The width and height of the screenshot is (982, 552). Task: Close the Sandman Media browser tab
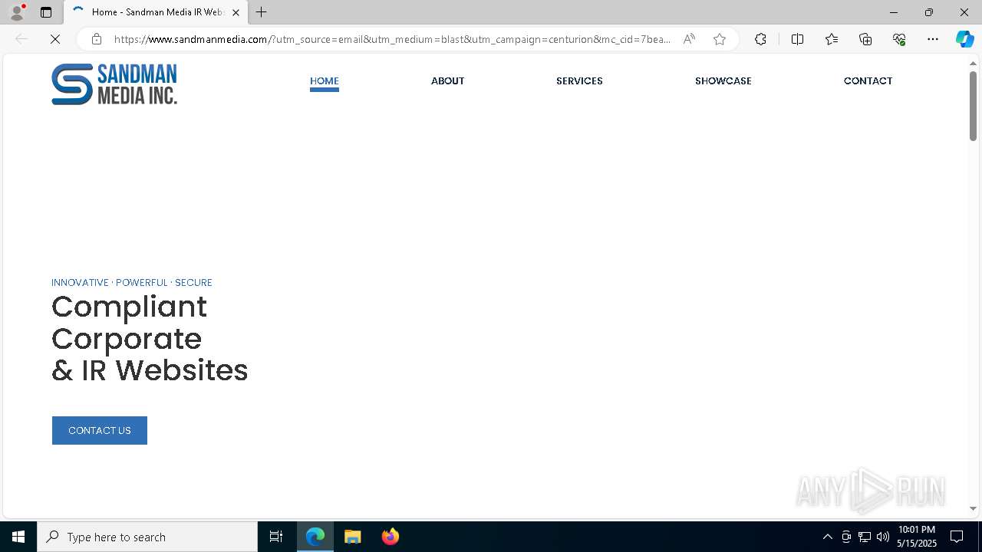click(x=236, y=12)
